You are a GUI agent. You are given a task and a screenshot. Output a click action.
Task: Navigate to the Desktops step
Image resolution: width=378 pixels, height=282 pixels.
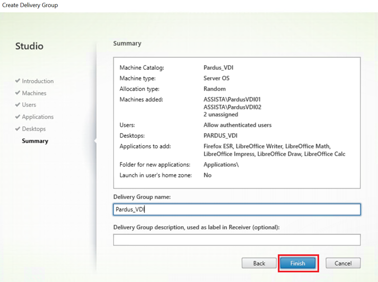[34, 129]
